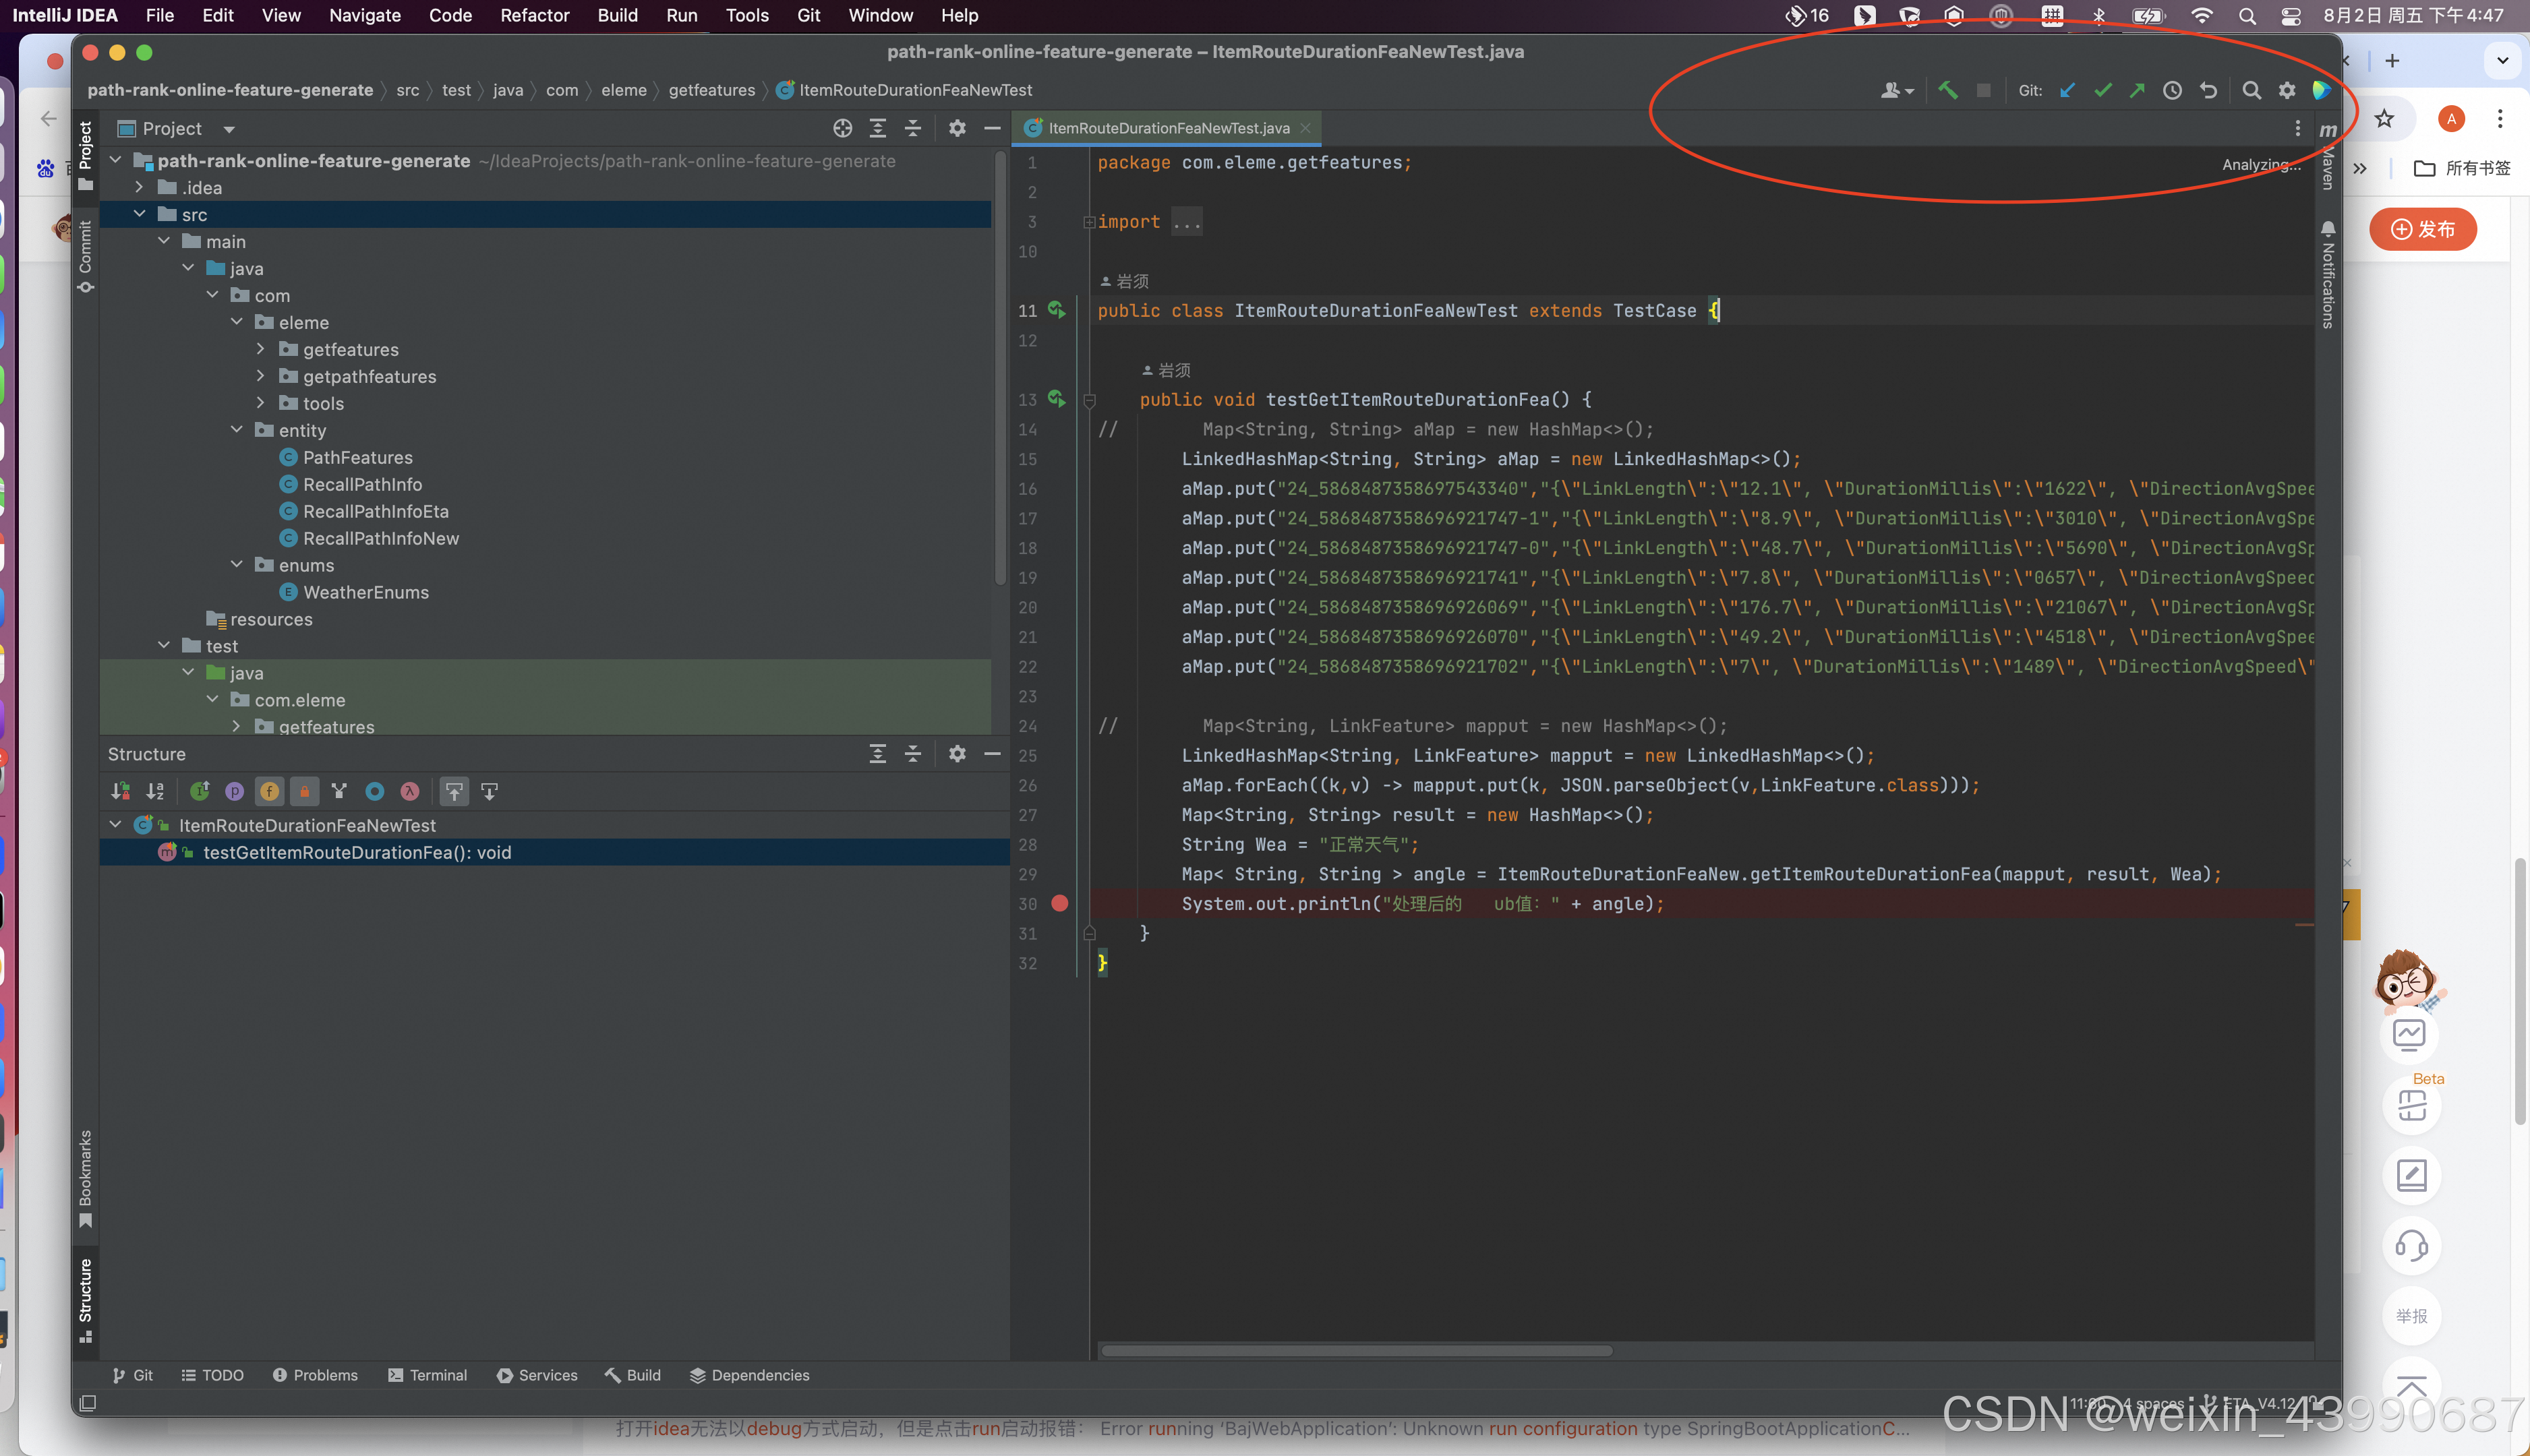Viewport: 2530px width, 1456px height.
Task: Open the Problems tool window
Action: (x=315, y=1375)
